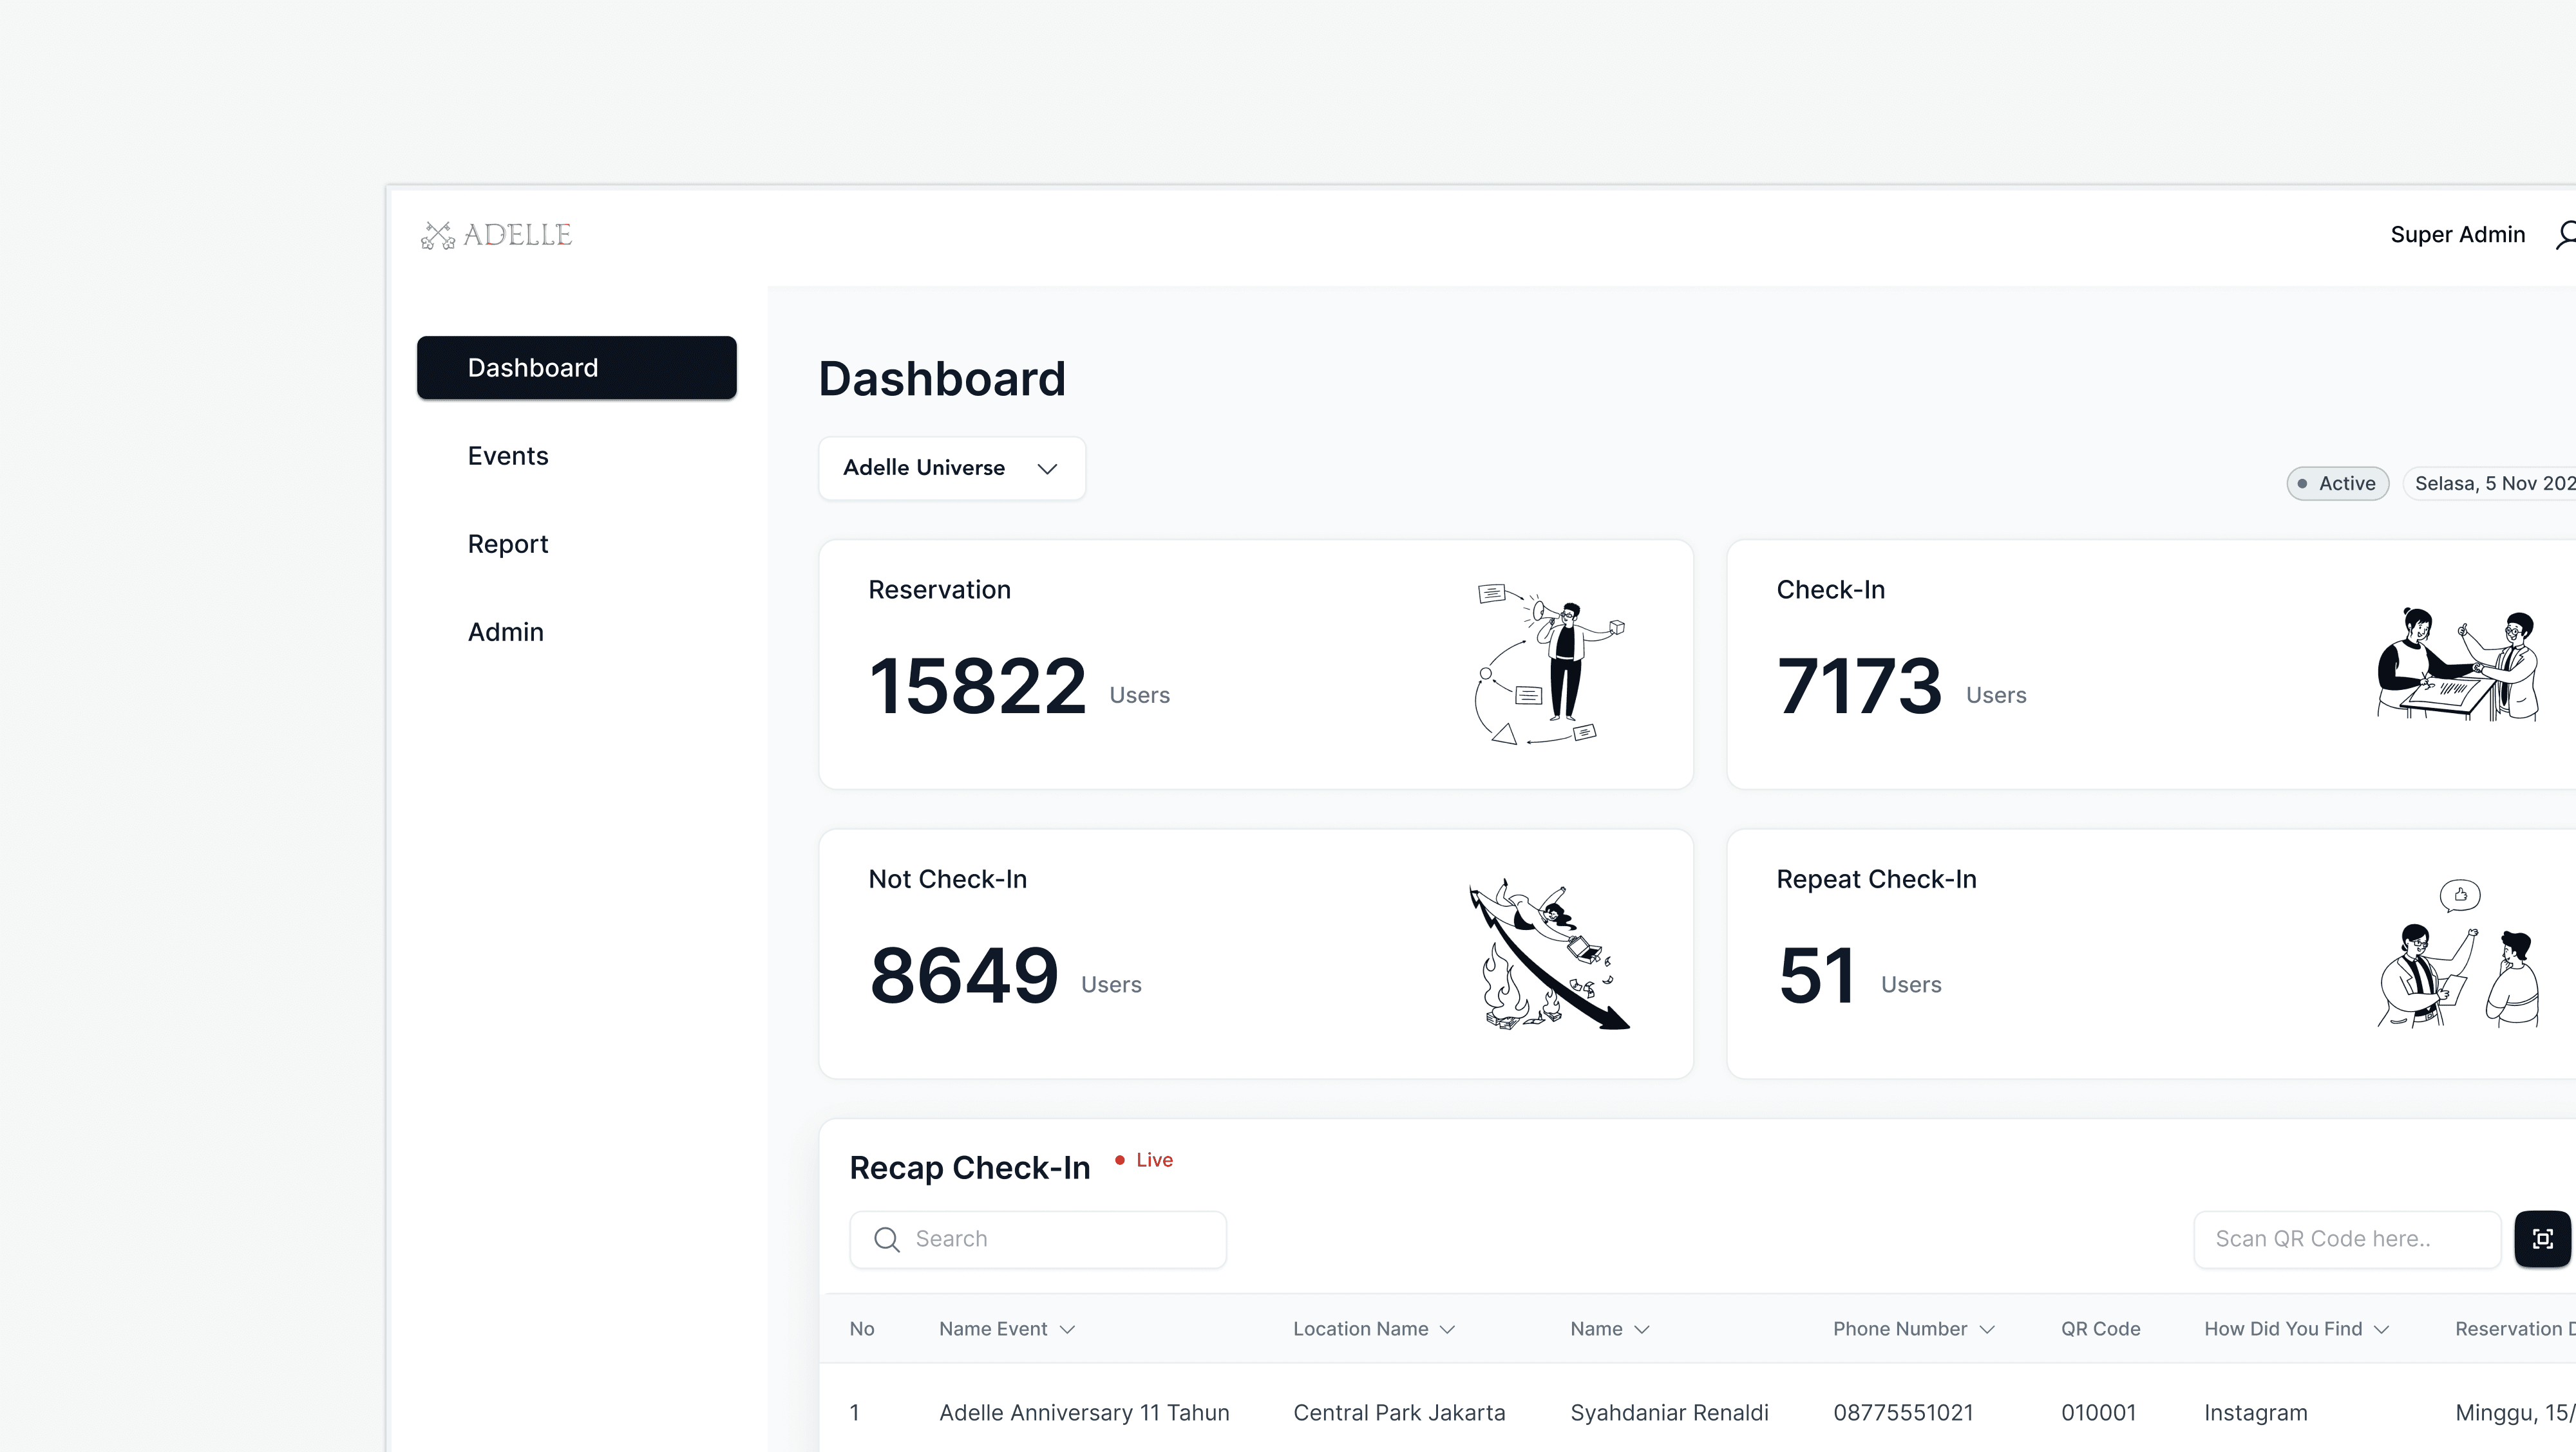The height and width of the screenshot is (1452, 2576).
Task: Expand the Phone Number sort chevron
Action: (1988, 1329)
